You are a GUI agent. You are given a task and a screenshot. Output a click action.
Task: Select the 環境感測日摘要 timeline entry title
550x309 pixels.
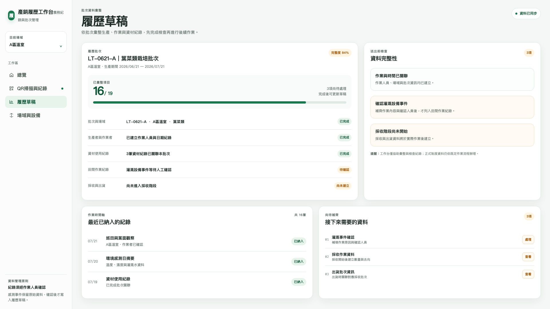(x=120, y=258)
